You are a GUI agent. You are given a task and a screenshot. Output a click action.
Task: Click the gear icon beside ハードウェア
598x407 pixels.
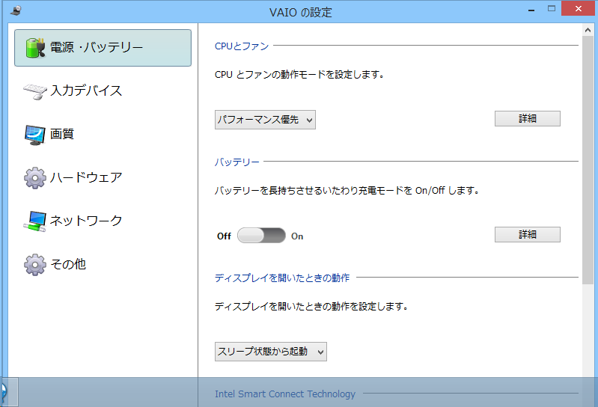click(x=35, y=178)
